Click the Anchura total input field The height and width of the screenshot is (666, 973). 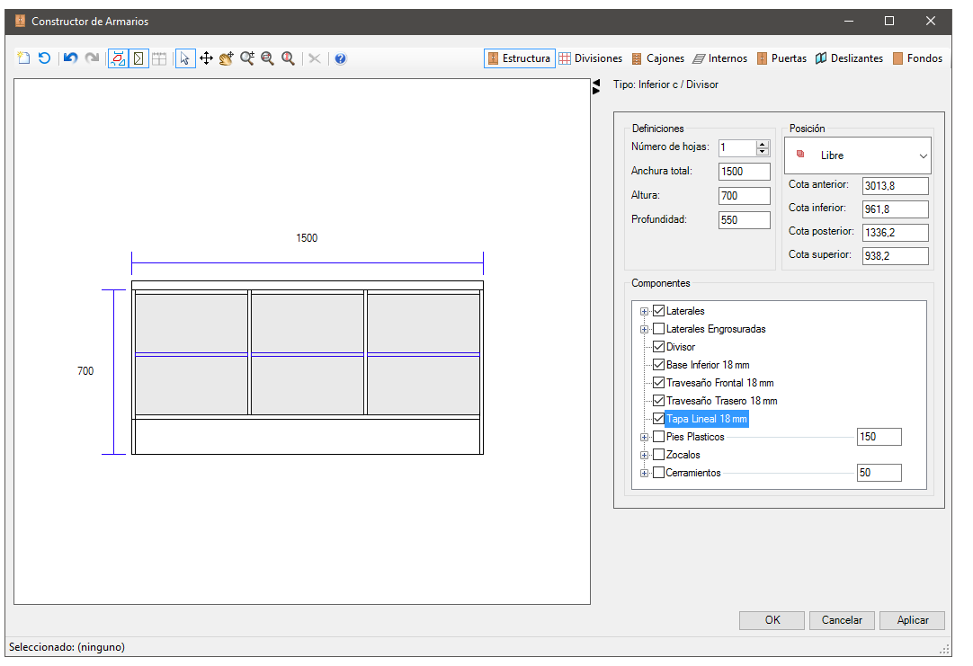pos(744,171)
